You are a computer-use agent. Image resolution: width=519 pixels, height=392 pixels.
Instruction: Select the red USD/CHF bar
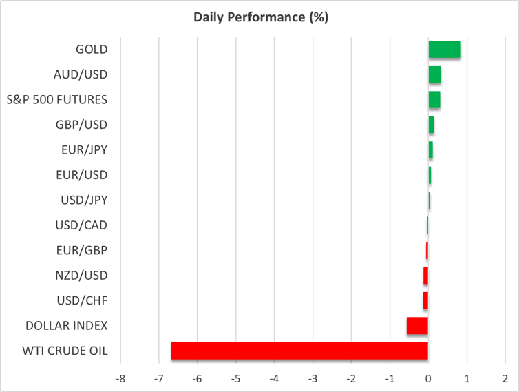coord(425,300)
